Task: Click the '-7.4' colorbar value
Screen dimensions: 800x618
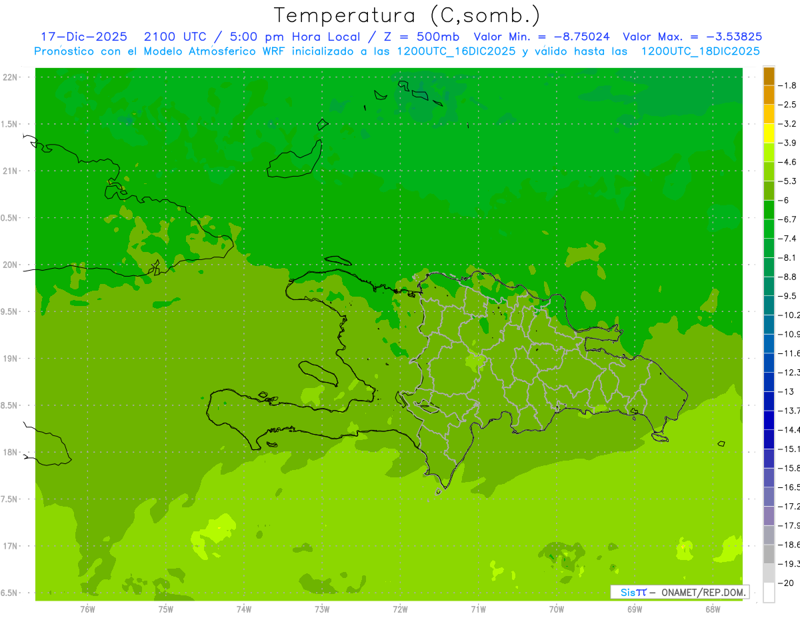Action: [787, 239]
